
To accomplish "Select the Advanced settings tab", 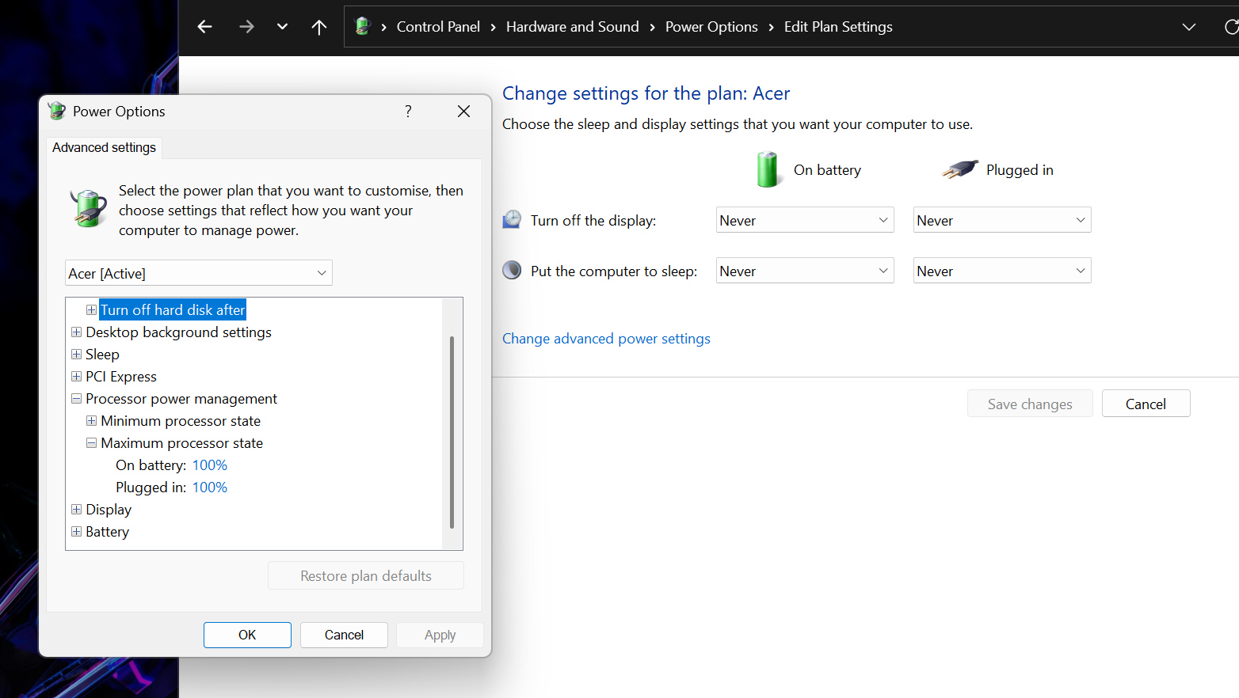I will point(104,147).
